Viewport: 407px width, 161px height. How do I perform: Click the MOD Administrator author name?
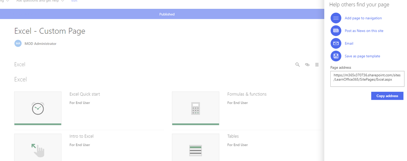point(41,44)
